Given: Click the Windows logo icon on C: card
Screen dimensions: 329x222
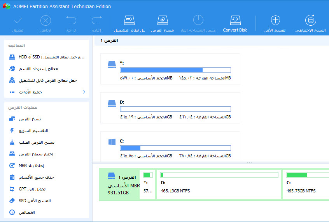Looking at the screenshot, I should 112,142.
